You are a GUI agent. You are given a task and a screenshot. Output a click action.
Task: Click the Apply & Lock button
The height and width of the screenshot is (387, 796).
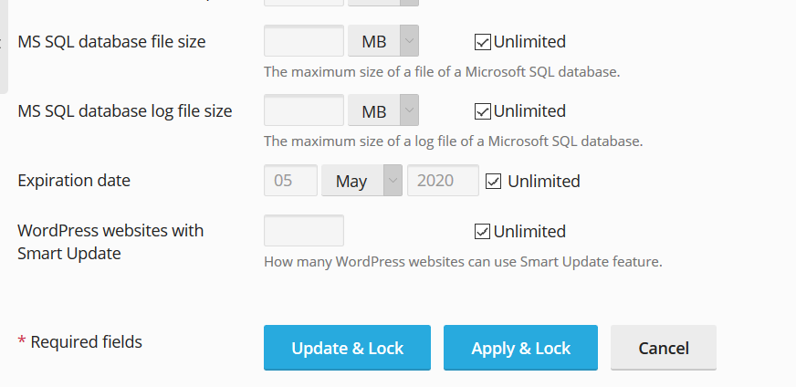pyautogui.click(x=521, y=348)
